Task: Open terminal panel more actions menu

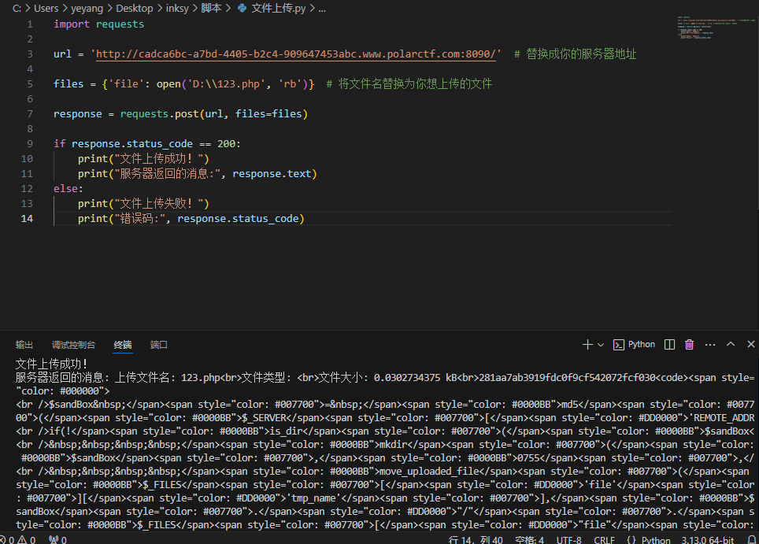Action: tap(710, 345)
